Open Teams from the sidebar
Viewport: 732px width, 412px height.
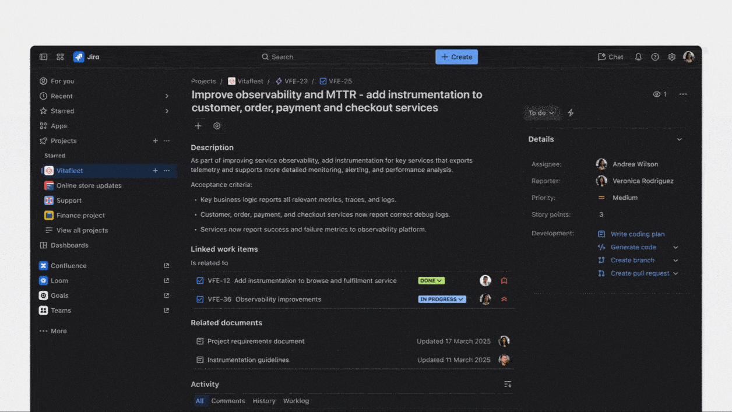click(x=55, y=311)
